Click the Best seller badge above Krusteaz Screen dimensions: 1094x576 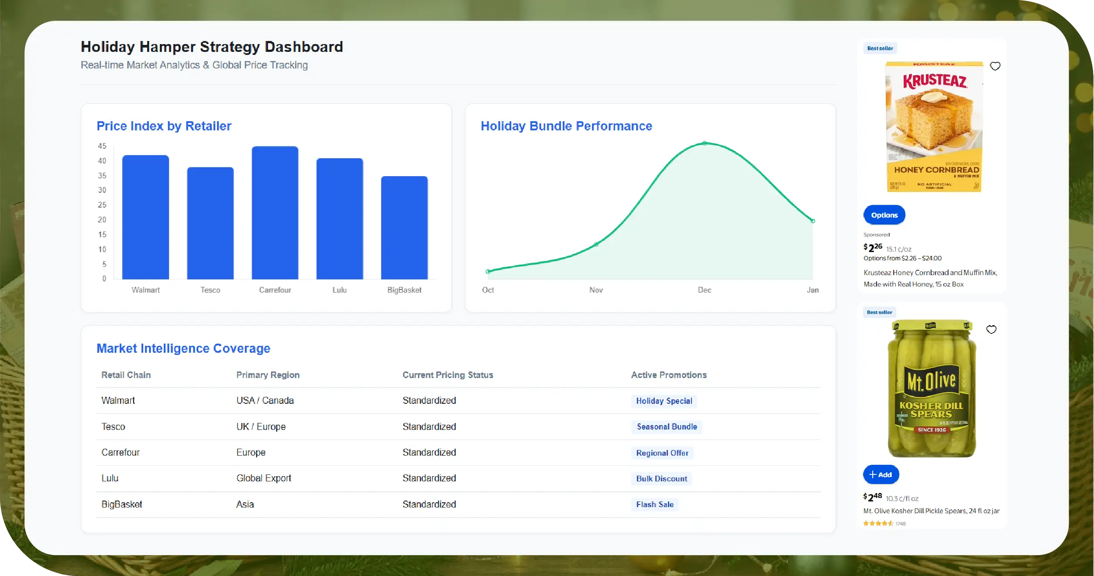pos(880,48)
